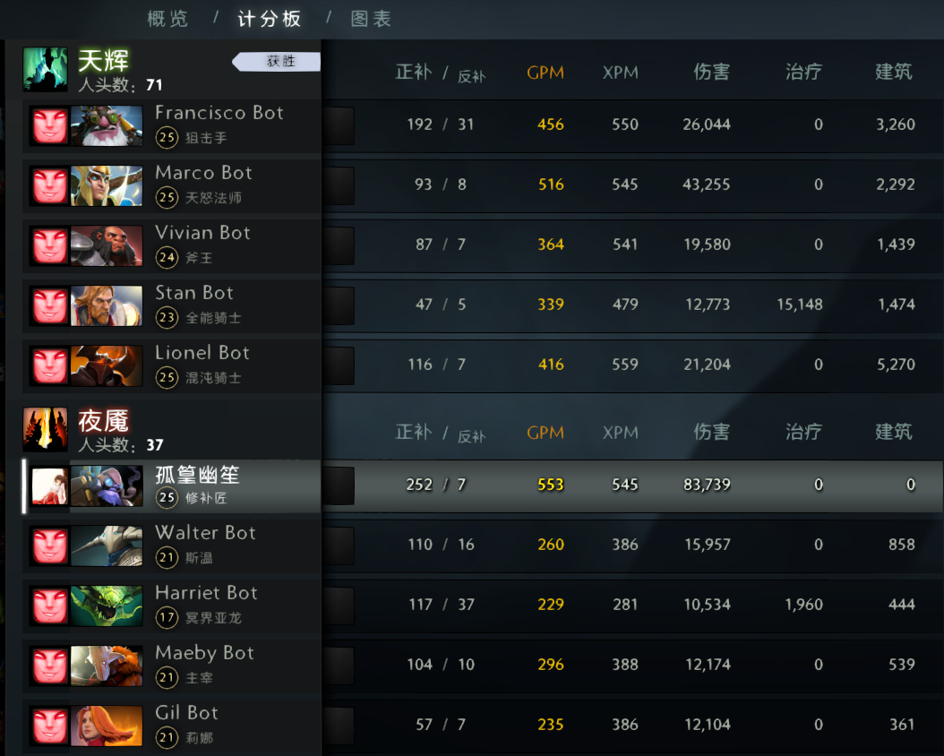Open Maeby Bot player name
Viewport: 944px width, 756px height.
click(x=205, y=652)
